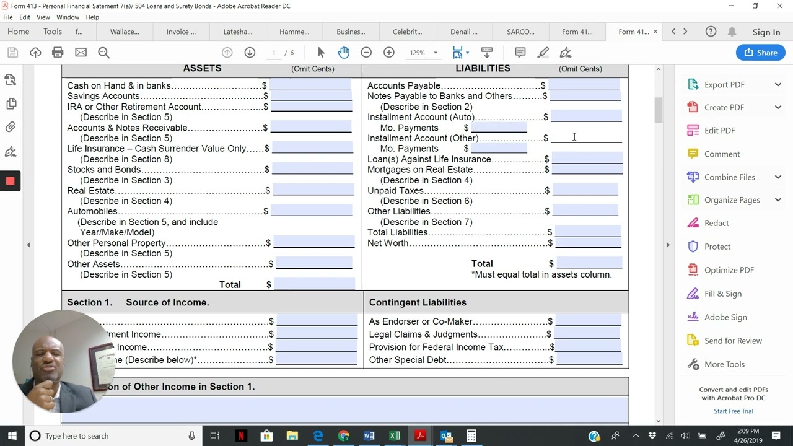
Task: Open page thumbnails panel icon
Action: (x=11, y=103)
